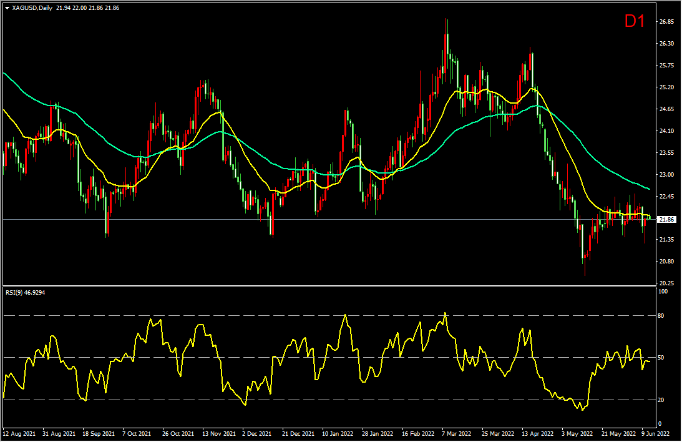Screen dimensions: 682x442
Task: Click the RSI scale value 0
Action: pyautogui.click(x=660, y=424)
